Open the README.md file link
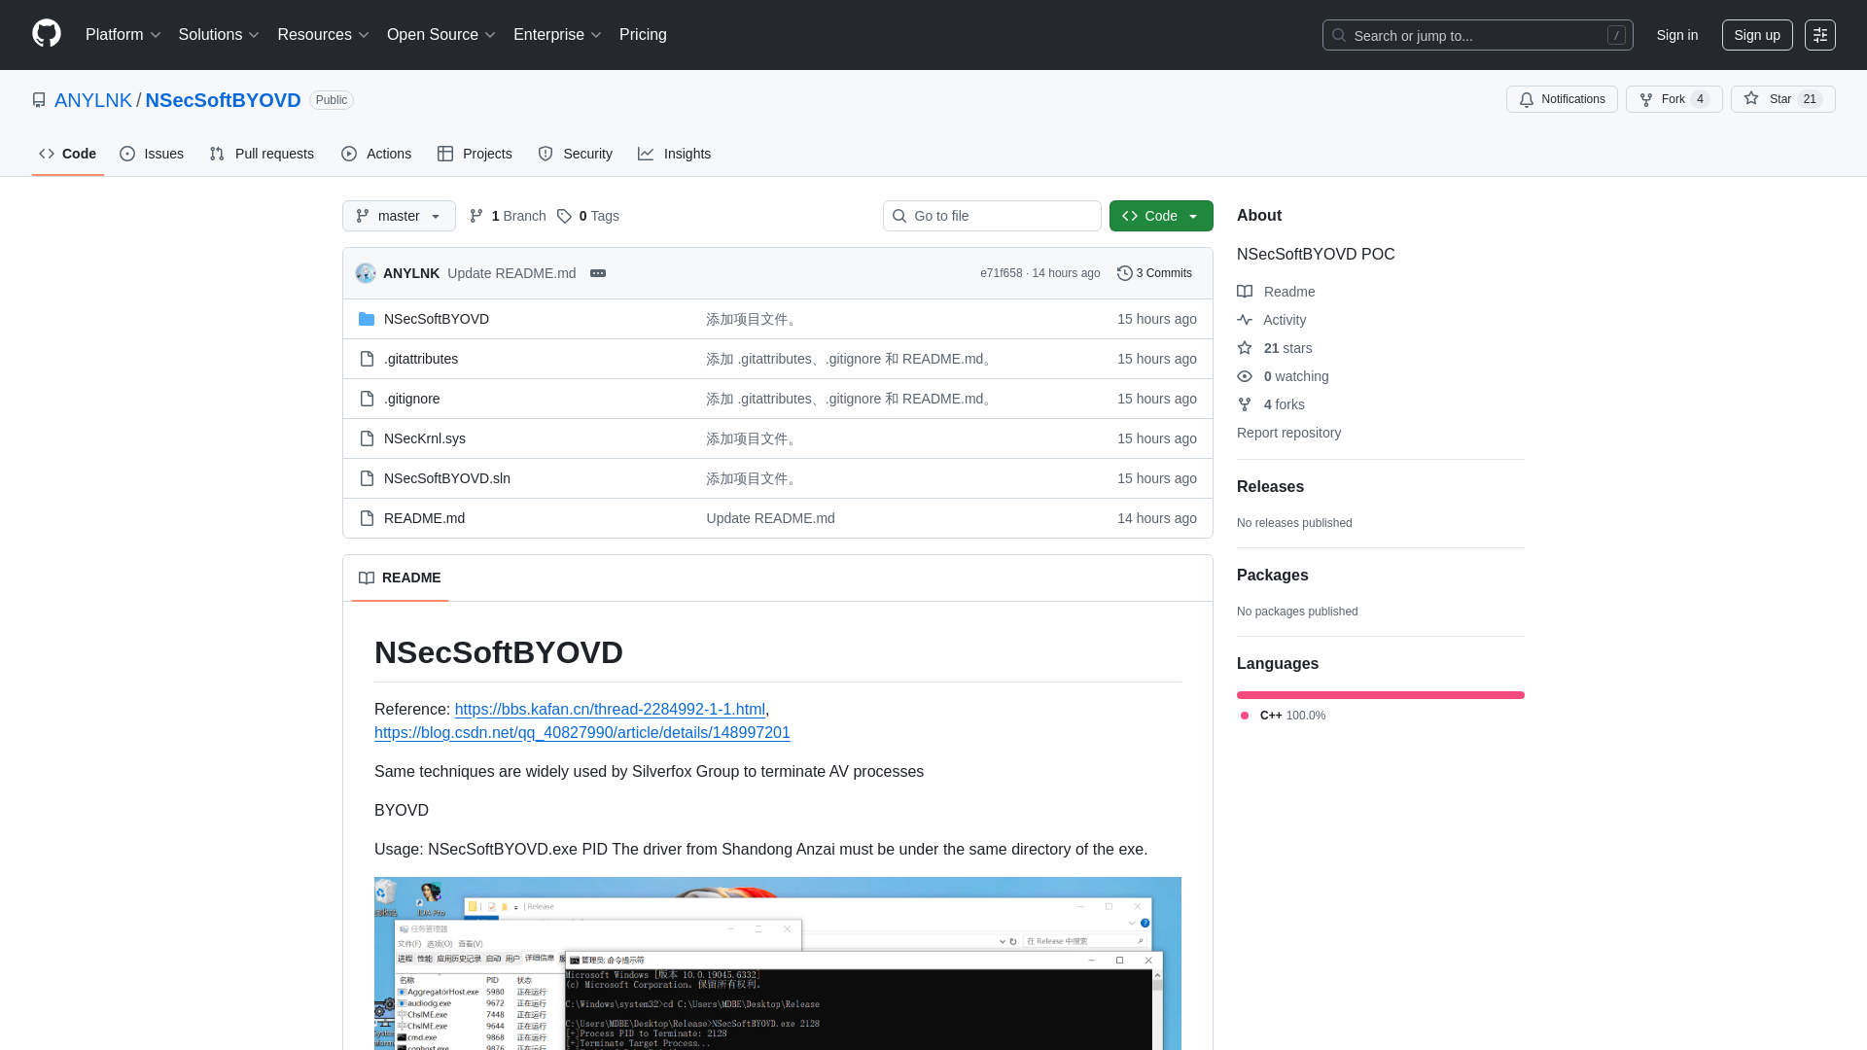Viewport: 1867px width, 1050px height. tap(424, 518)
